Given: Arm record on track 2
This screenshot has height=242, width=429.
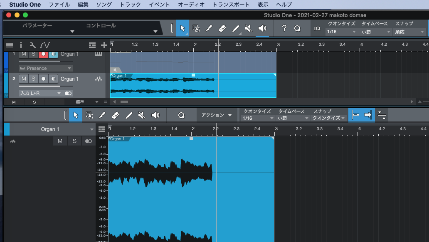Looking at the screenshot, I should (x=43, y=79).
